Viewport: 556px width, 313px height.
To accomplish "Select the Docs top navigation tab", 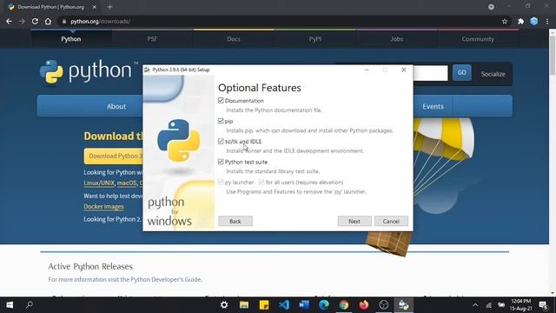I will click(x=234, y=39).
